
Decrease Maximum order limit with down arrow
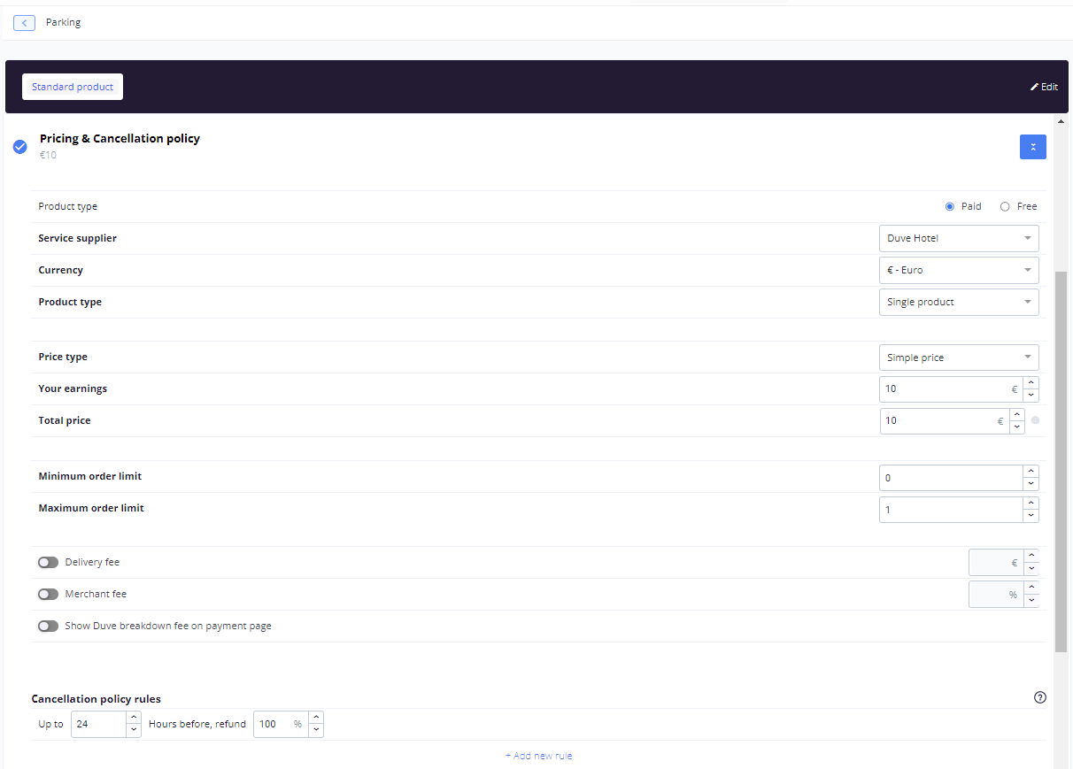(1031, 516)
